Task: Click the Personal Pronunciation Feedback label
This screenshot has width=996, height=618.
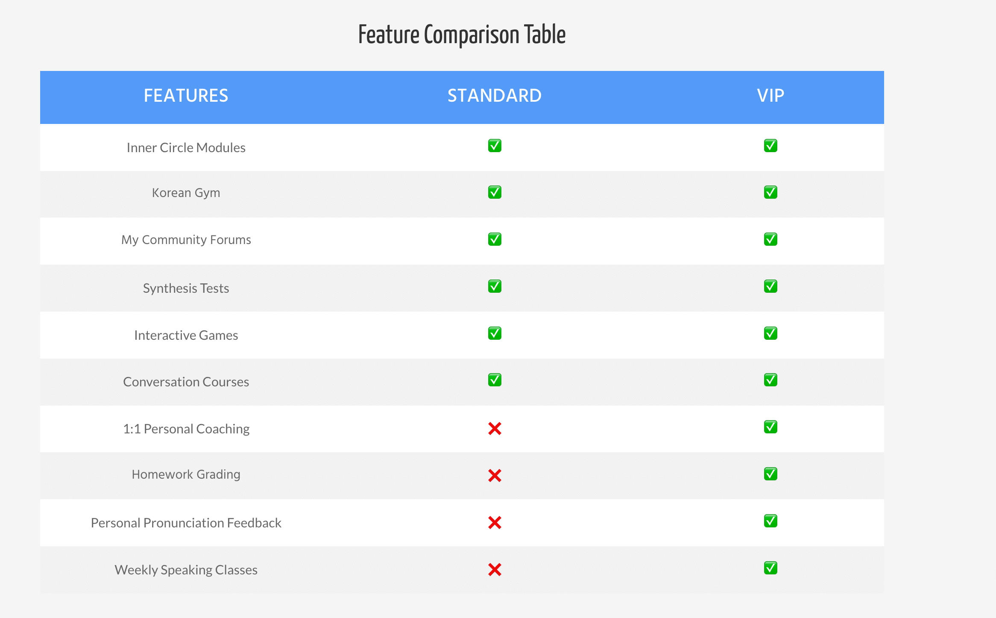Action: point(186,523)
